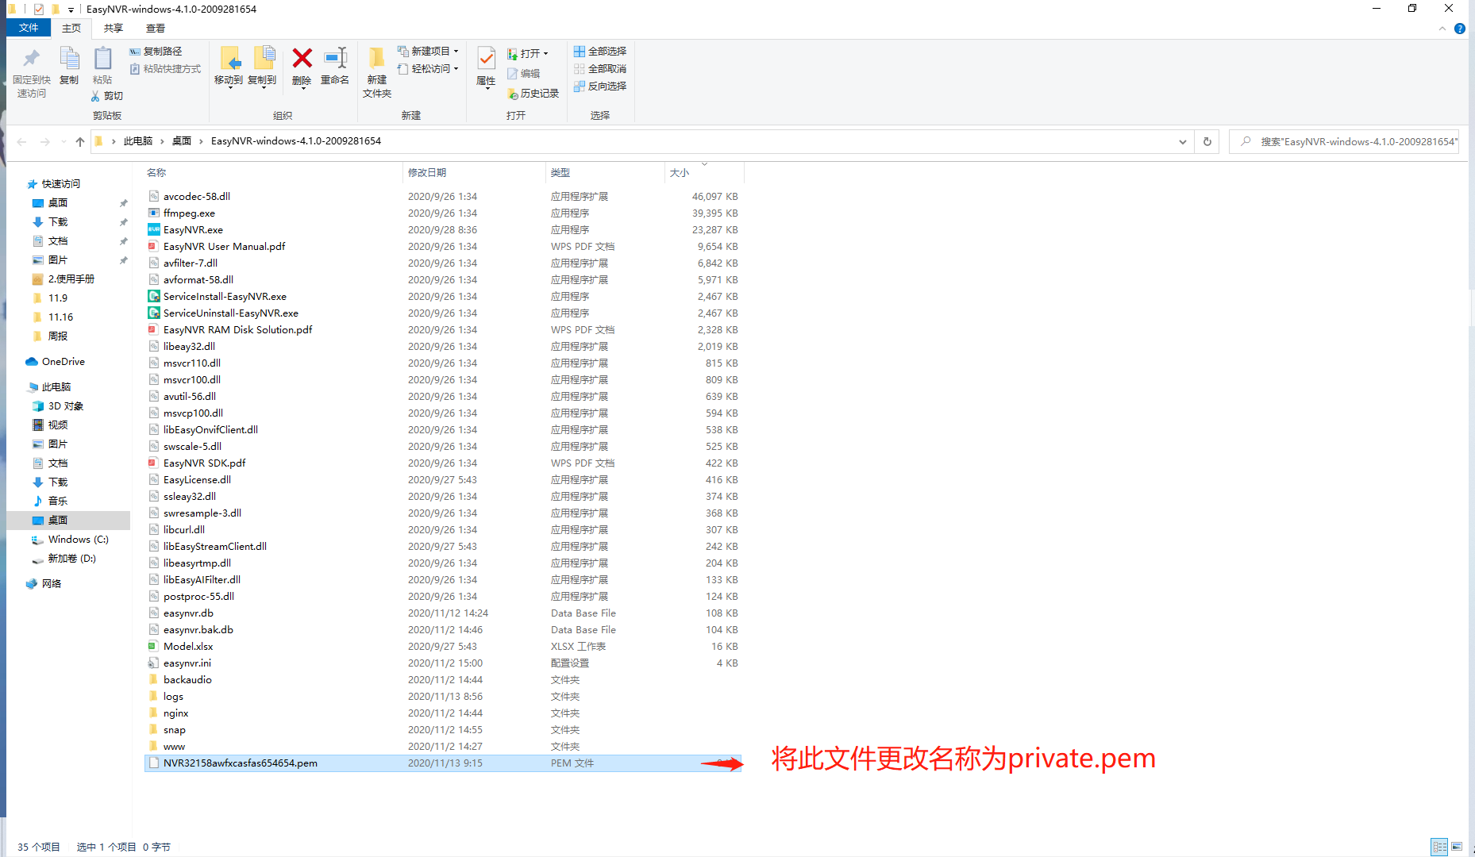Select 2.使用手册 folder in sidebar
This screenshot has width=1475, height=857.
pyautogui.click(x=71, y=279)
